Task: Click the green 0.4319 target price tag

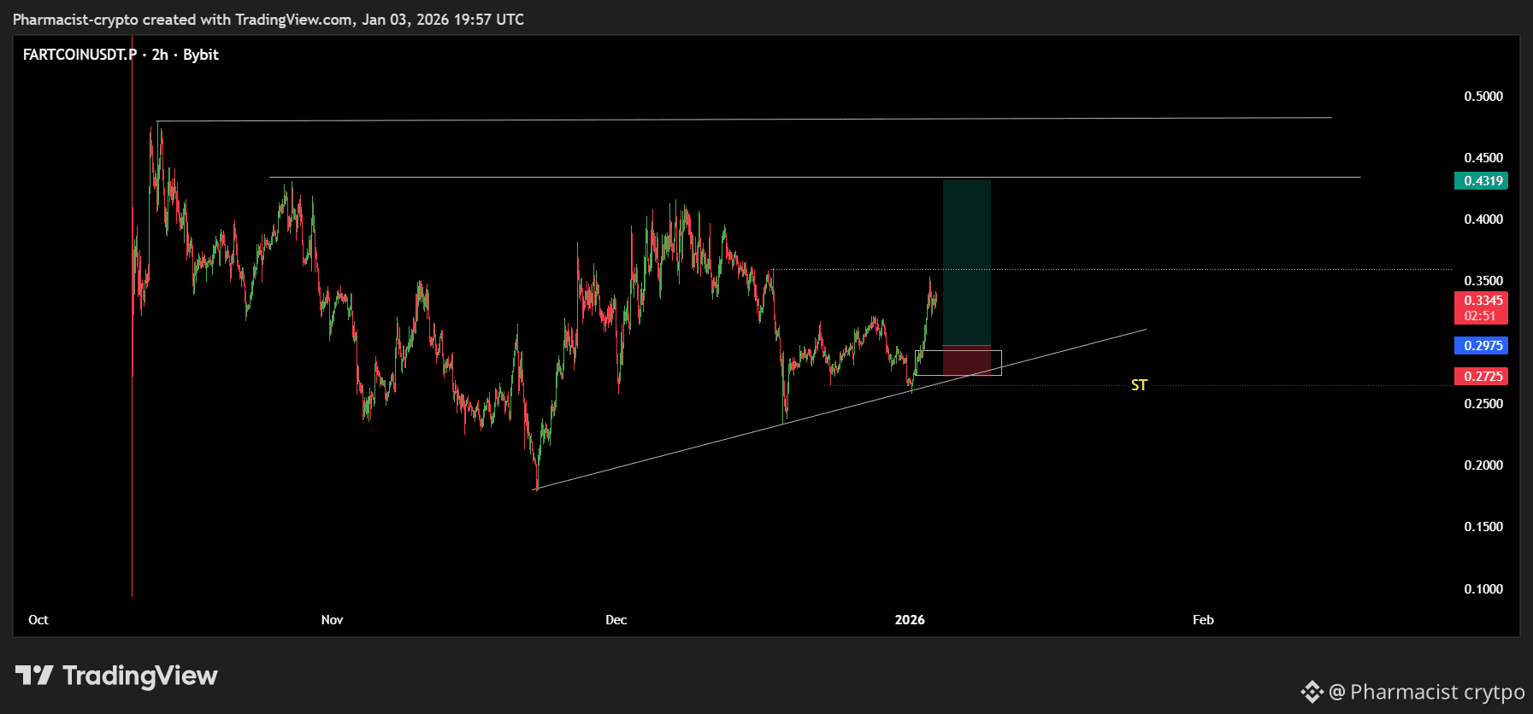Action: (x=1481, y=181)
